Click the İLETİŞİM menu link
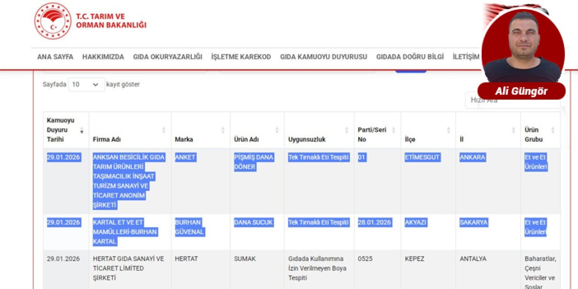 click(466, 57)
